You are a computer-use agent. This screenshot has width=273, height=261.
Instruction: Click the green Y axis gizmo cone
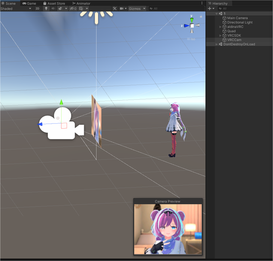click(192, 20)
